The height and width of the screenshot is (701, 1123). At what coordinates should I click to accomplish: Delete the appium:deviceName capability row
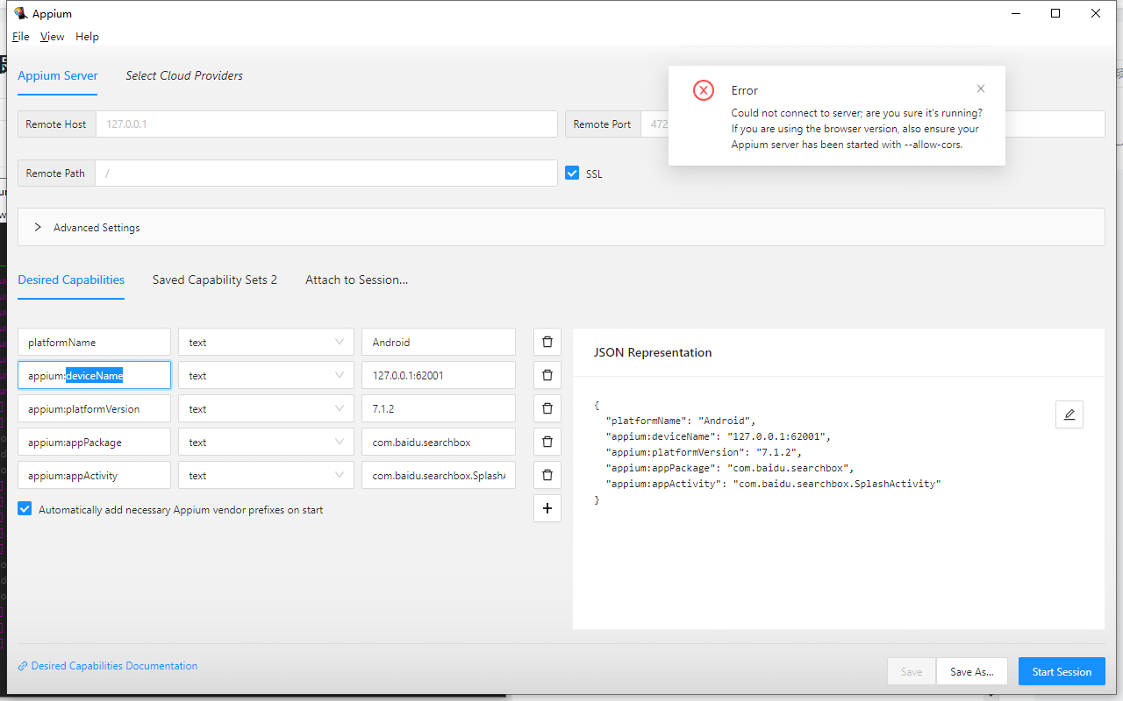point(547,375)
